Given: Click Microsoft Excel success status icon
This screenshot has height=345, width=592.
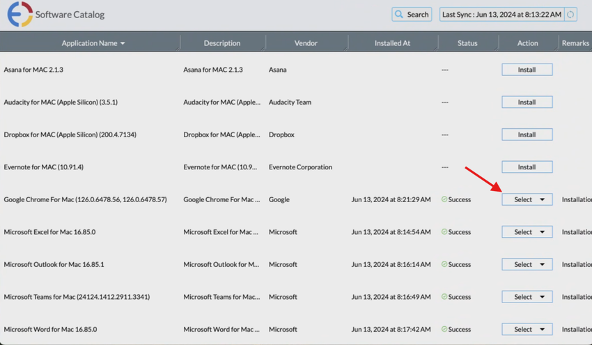Looking at the screenshot, I should (x=444, y=232).
